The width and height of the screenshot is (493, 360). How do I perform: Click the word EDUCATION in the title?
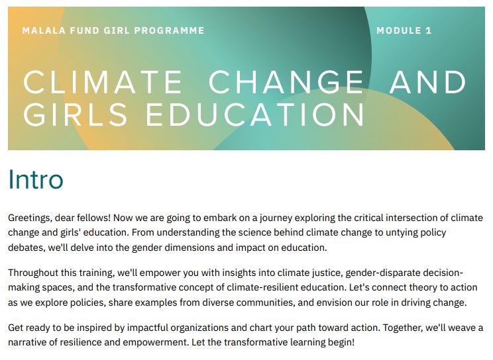coord(256,114)
